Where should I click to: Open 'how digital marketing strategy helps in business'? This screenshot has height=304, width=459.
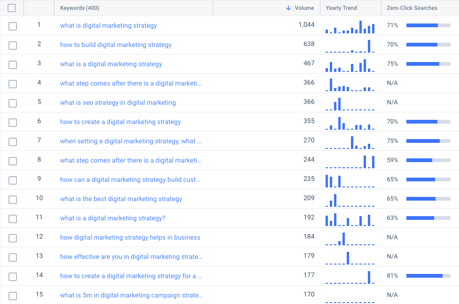coord(130,237)
